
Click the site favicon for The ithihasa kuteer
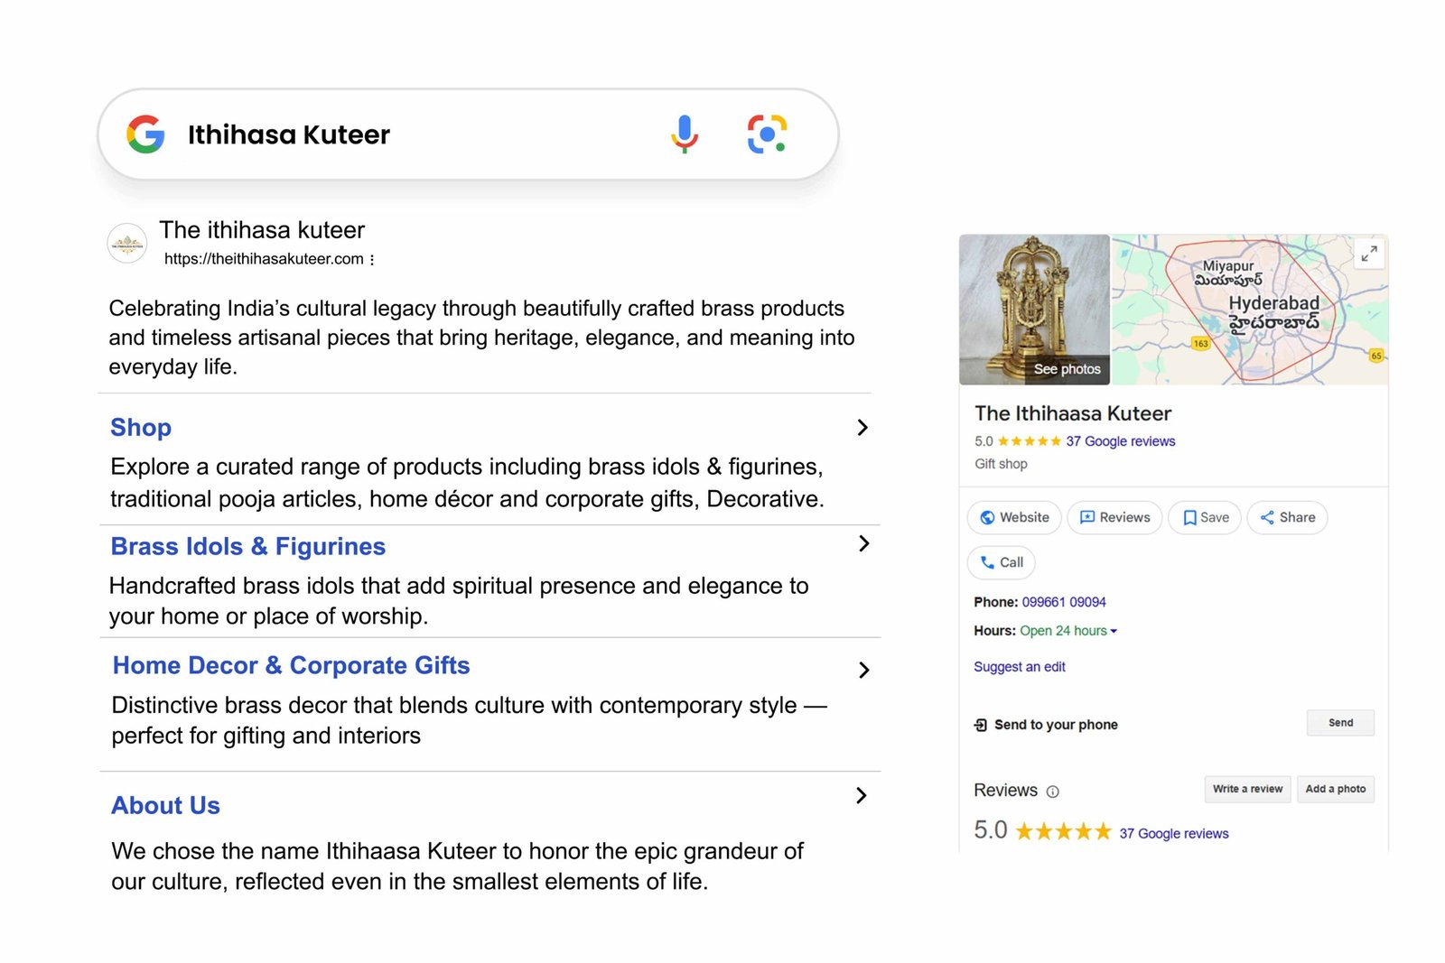click(127, 243)
